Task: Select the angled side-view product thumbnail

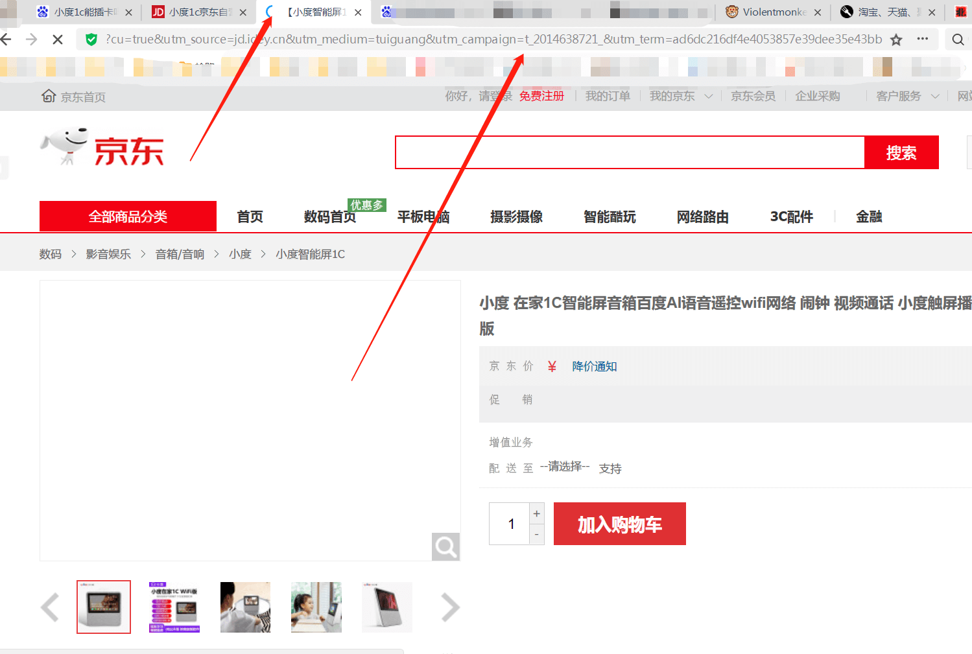Action: coord(386,607)
